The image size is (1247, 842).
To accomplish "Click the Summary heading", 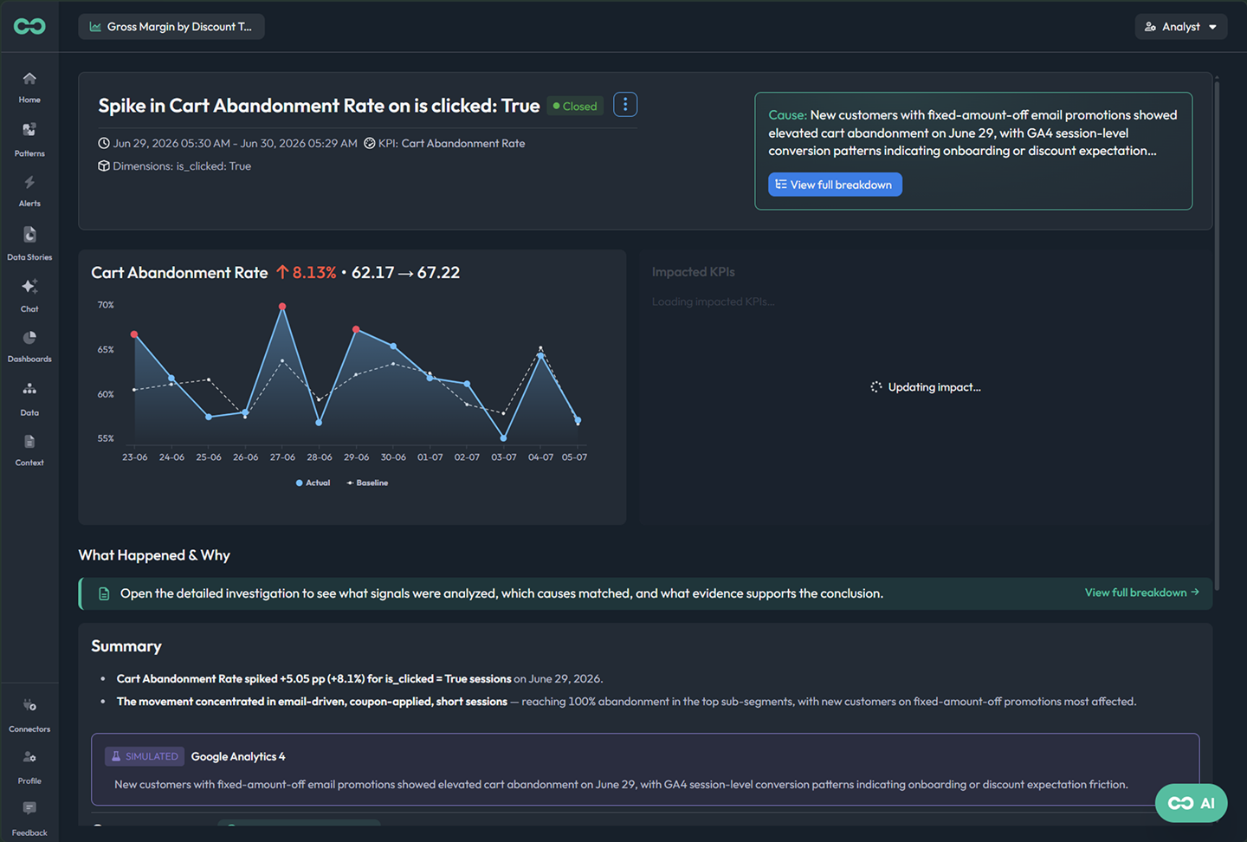I will pyautogui.click(x=126, y=646).
